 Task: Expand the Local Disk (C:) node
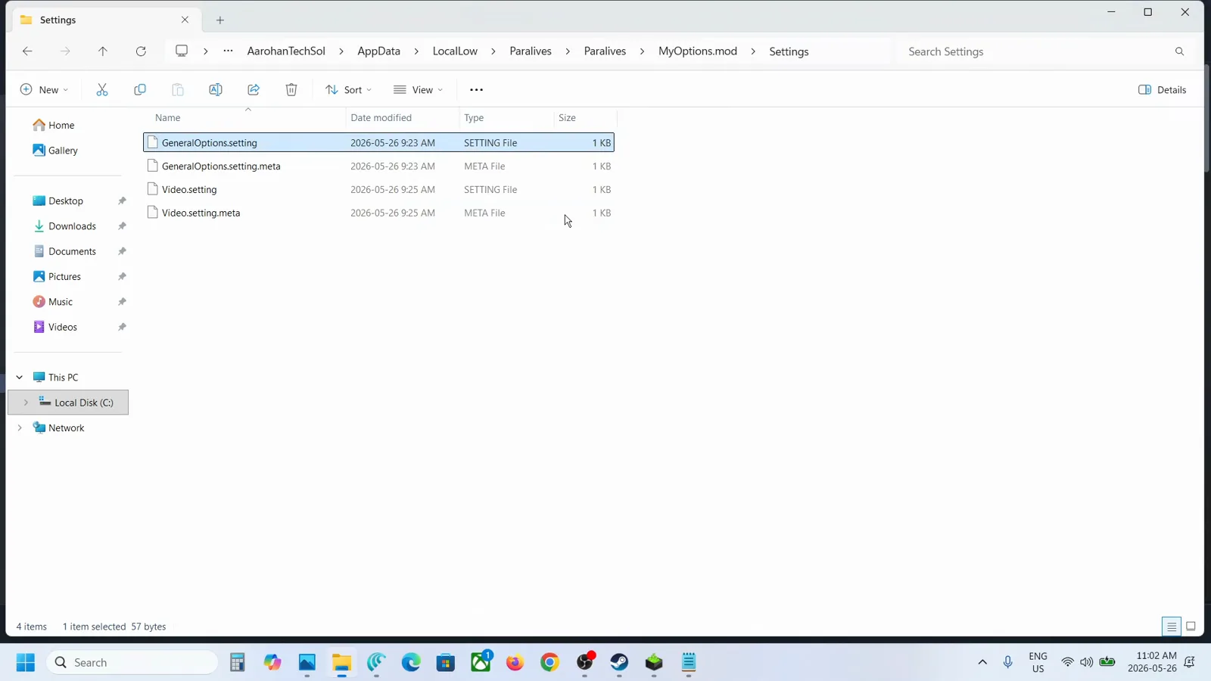coord(26,403)
